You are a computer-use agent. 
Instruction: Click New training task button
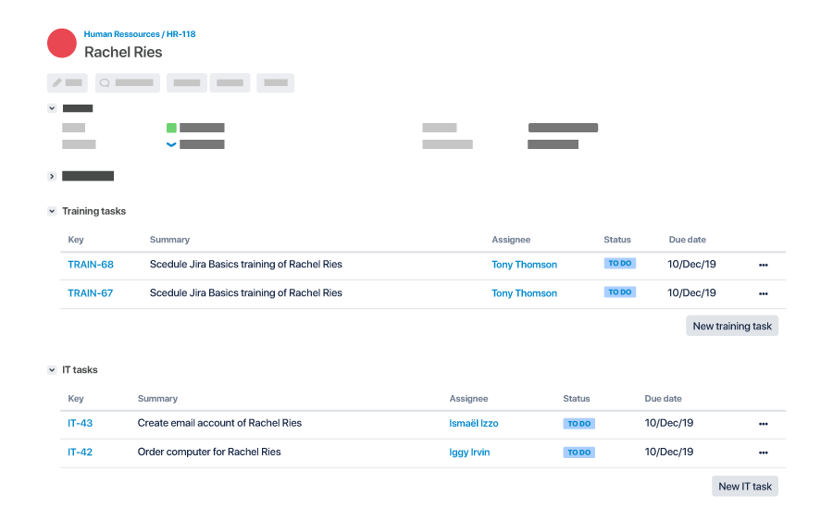(732, 326)
